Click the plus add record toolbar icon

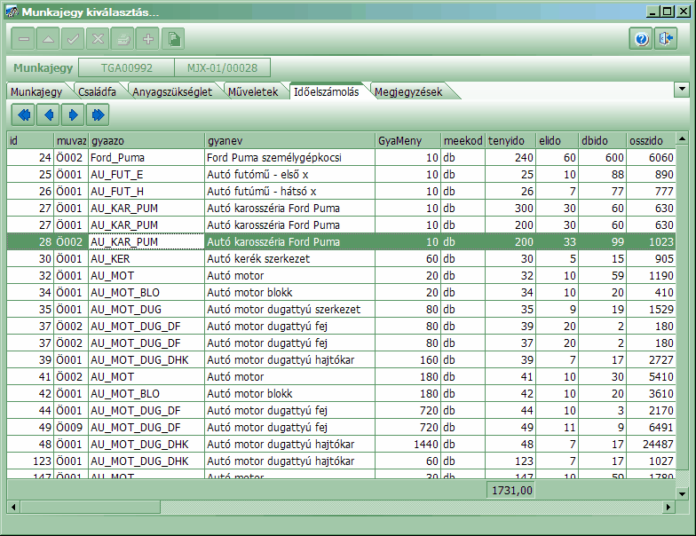[x=147, y=39]
